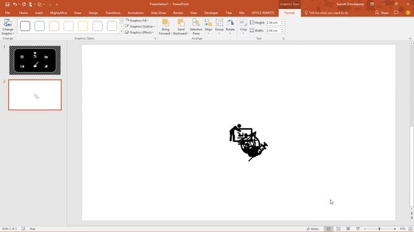This screenshot has height=232, width=414.
Task: Open Graphics Outline dropdown
Action: tap(140, 26)
